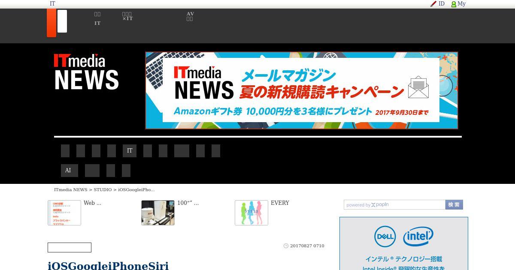515x270 pixels.
Task: Open the tweet ranking thumbnail beside Web
Action: click(x=64, y=213)
